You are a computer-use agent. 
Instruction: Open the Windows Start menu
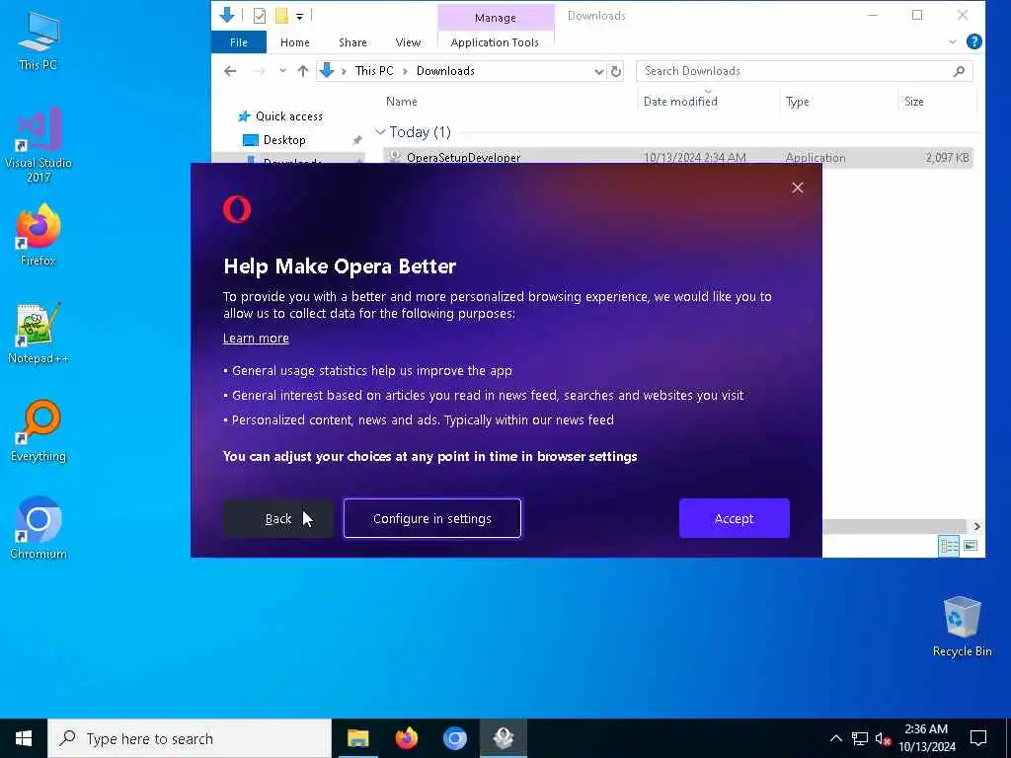tap(24, 738)
